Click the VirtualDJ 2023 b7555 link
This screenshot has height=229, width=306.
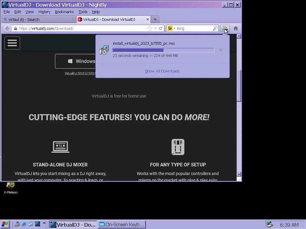[x=80, y=73]
